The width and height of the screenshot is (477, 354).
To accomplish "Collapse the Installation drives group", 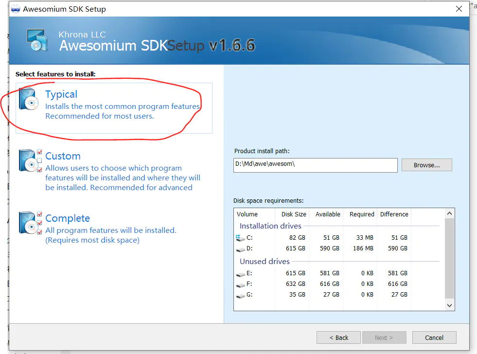I will pyautogui.click(x=270, y=226).
